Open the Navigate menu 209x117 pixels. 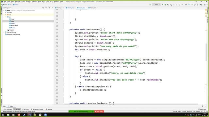tap(18, 2)
